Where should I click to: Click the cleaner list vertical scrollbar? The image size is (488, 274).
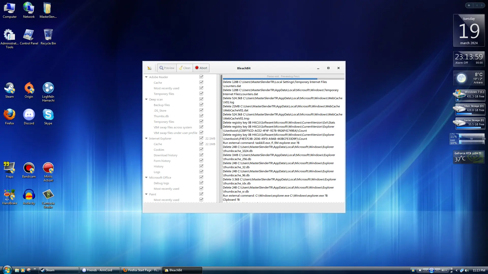(221, 102)
